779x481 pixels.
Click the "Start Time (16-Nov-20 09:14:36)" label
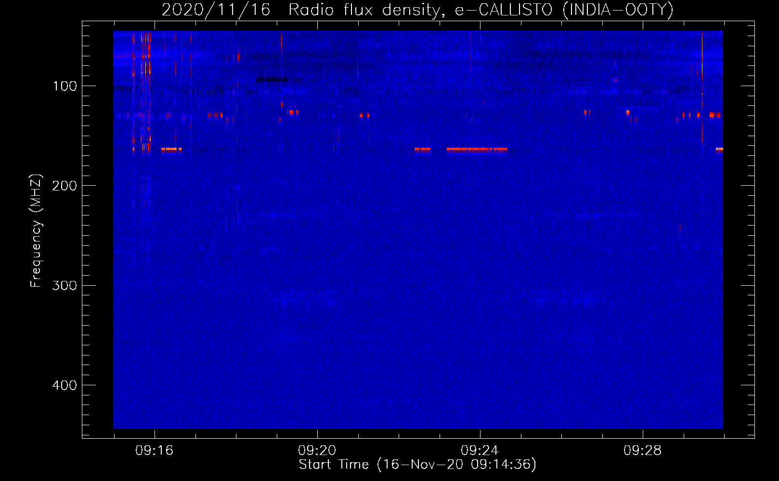[417, 465]
